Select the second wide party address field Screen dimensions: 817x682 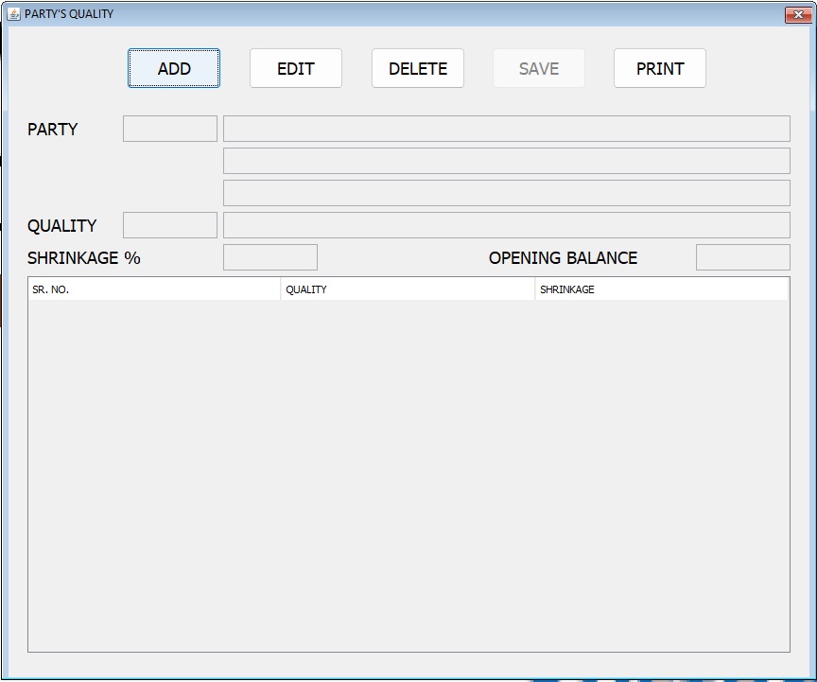[506, 161]
